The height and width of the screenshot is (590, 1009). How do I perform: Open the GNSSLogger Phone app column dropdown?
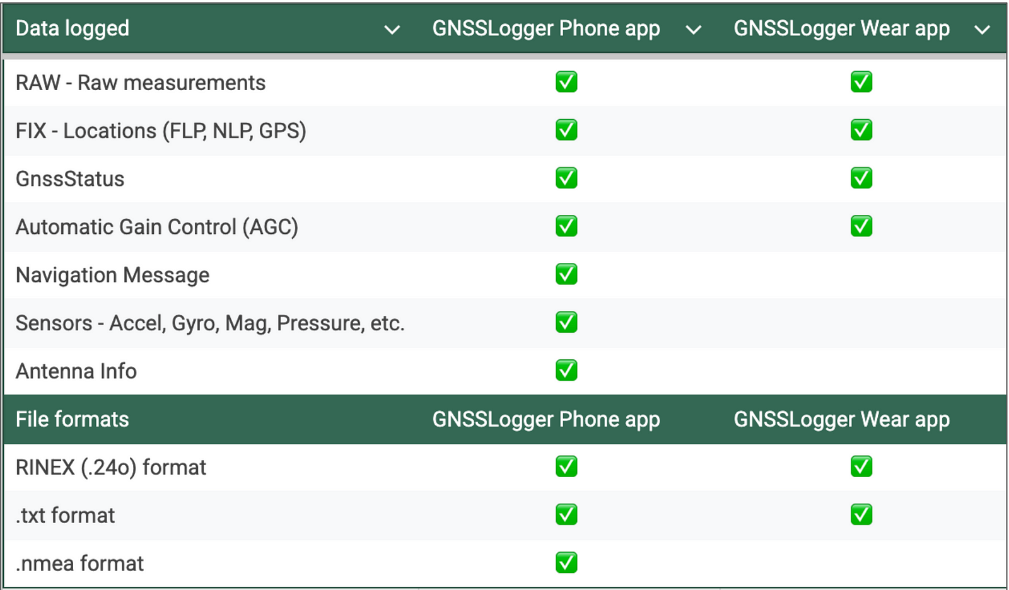[x=693, y=30]
